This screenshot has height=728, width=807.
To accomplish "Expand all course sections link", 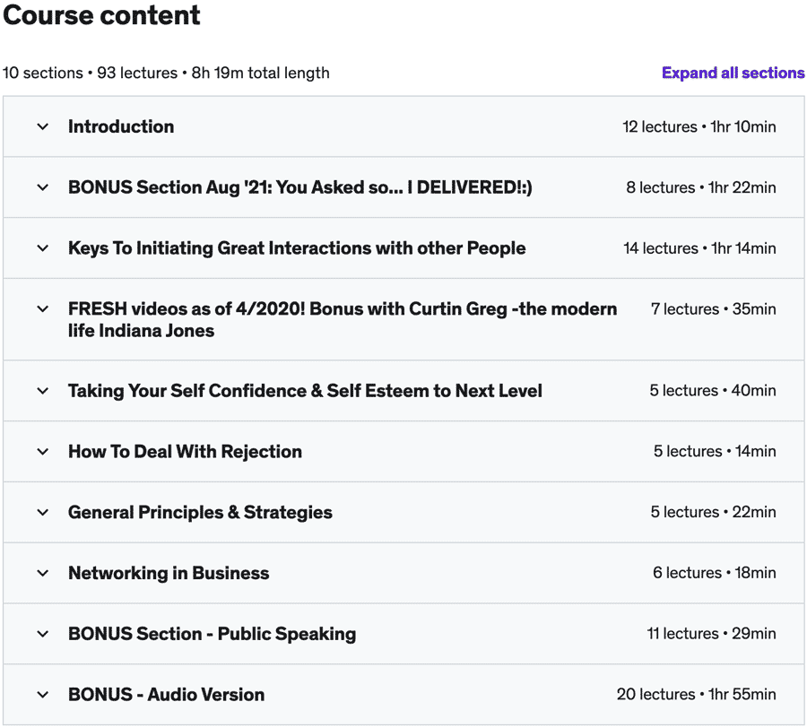I will [x=733, y=73].
